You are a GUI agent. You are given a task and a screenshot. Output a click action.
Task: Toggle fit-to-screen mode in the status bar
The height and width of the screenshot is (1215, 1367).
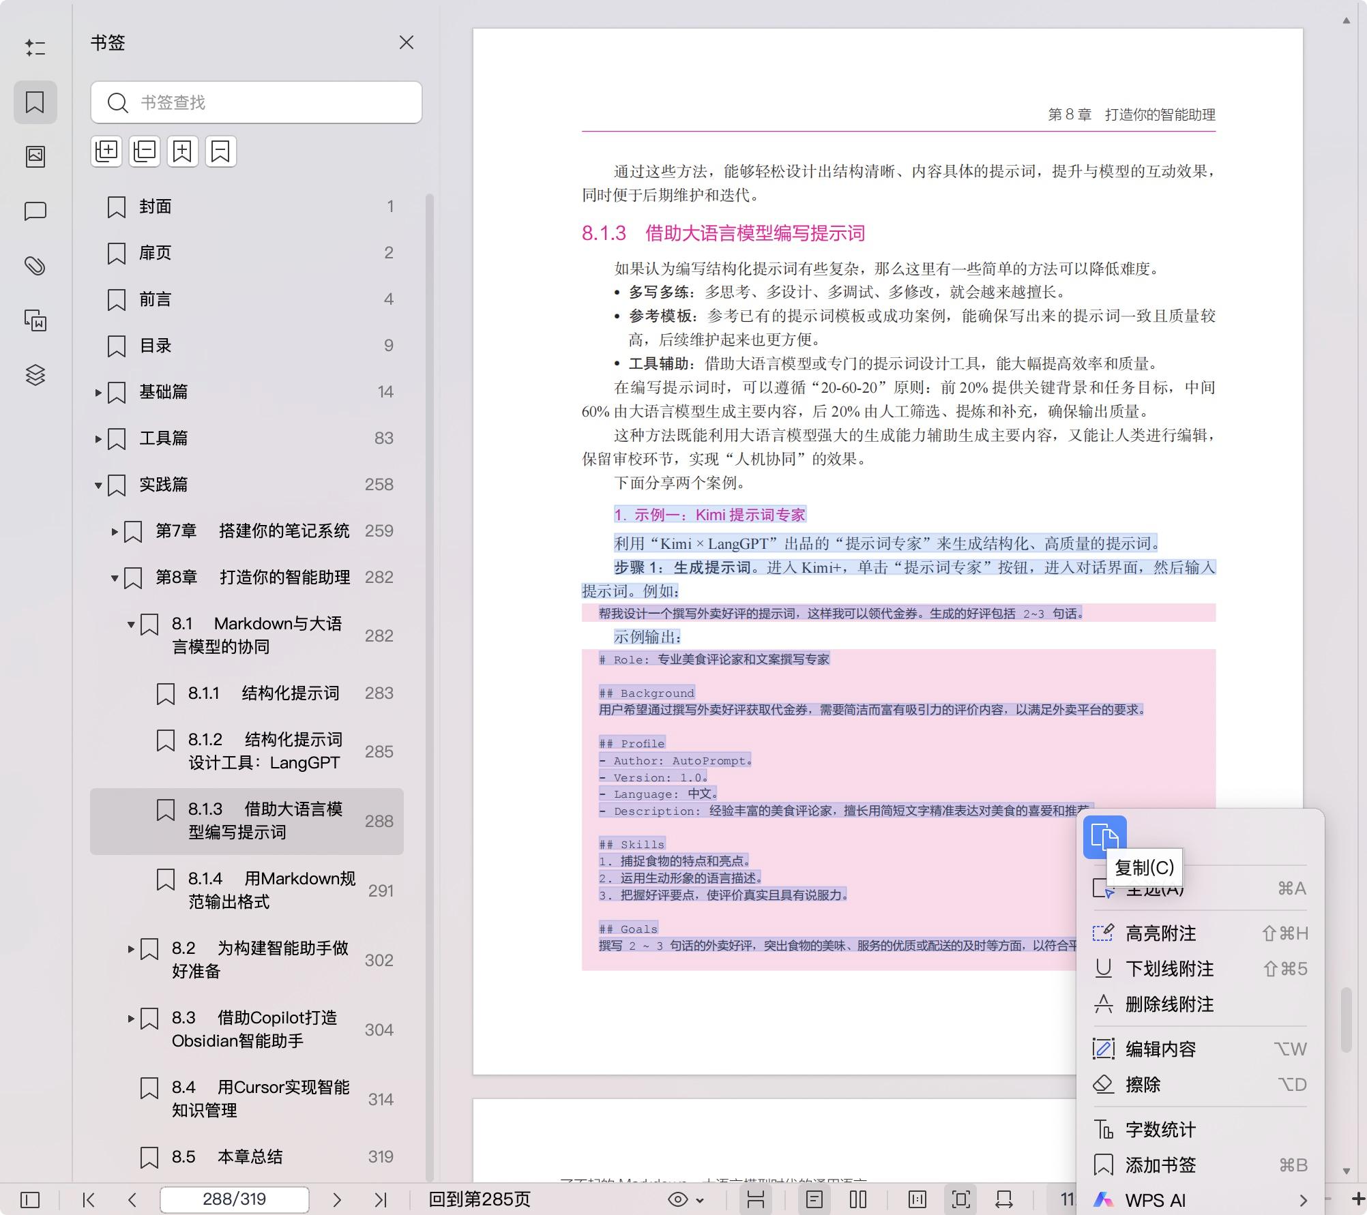click(x=960, y=1199)
